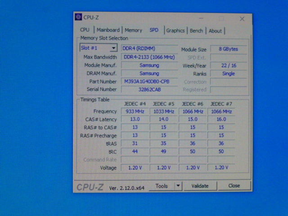Click the CAS# Latency 13.0 cell
The width and height of the screenshot is (288, 216).
coord(135,119)
